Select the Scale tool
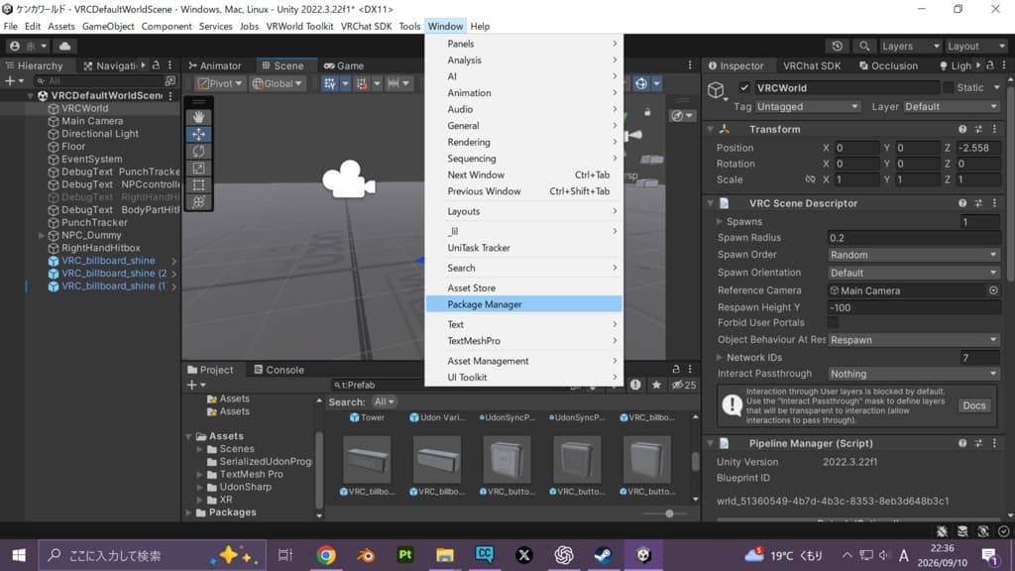Viewport: 1015px width, 571px height. coord(198,168)
